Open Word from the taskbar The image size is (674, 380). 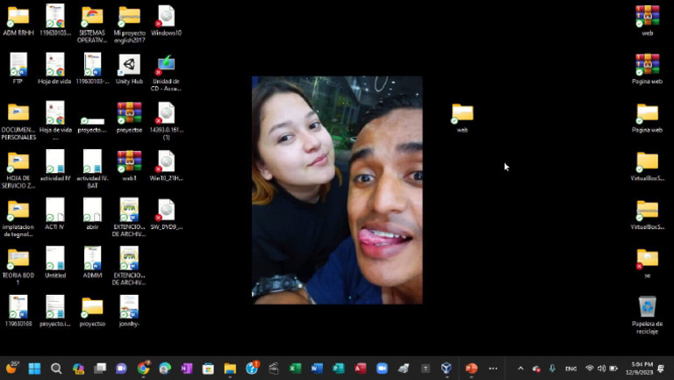(317, 369)
